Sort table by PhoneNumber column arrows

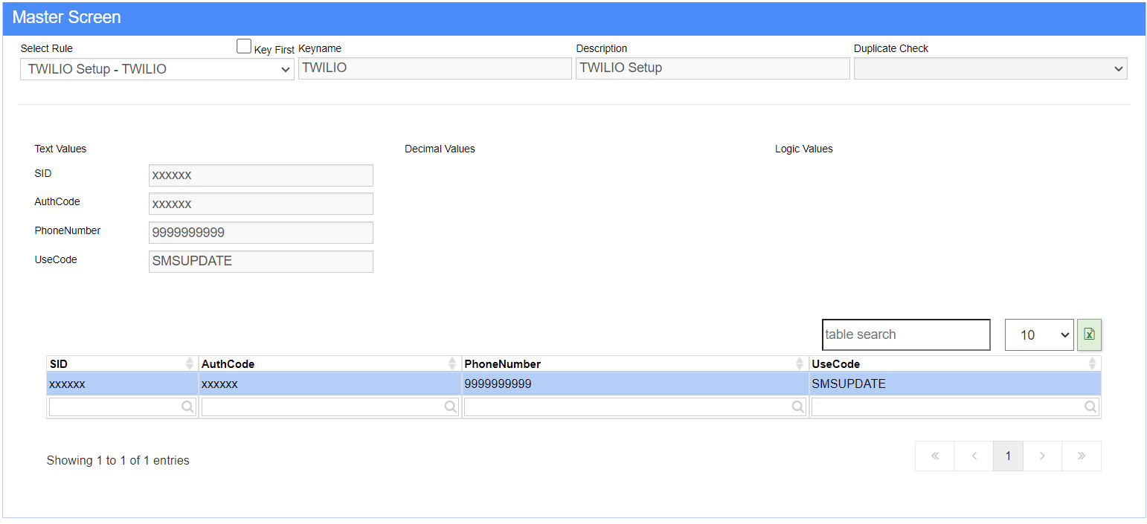[800, 363]
